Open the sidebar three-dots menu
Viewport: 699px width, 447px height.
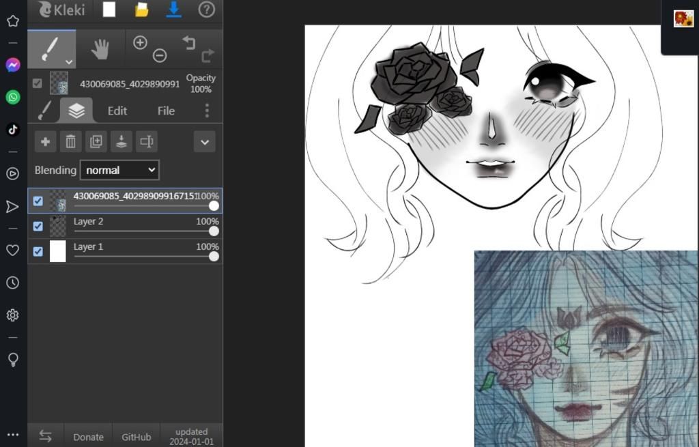[x=13, y=435]
